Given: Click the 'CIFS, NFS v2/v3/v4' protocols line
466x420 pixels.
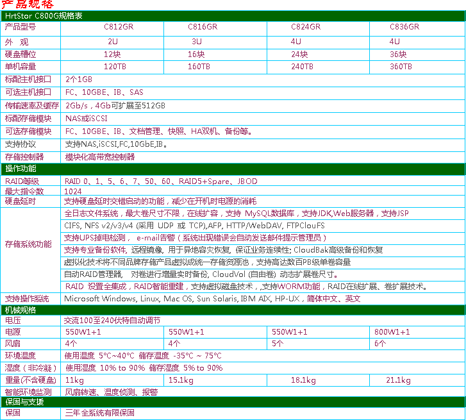Looking at the screenshot, I should point(194,226).
